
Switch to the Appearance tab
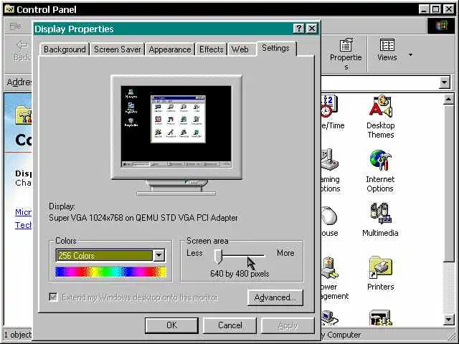(x=170, y=49)
